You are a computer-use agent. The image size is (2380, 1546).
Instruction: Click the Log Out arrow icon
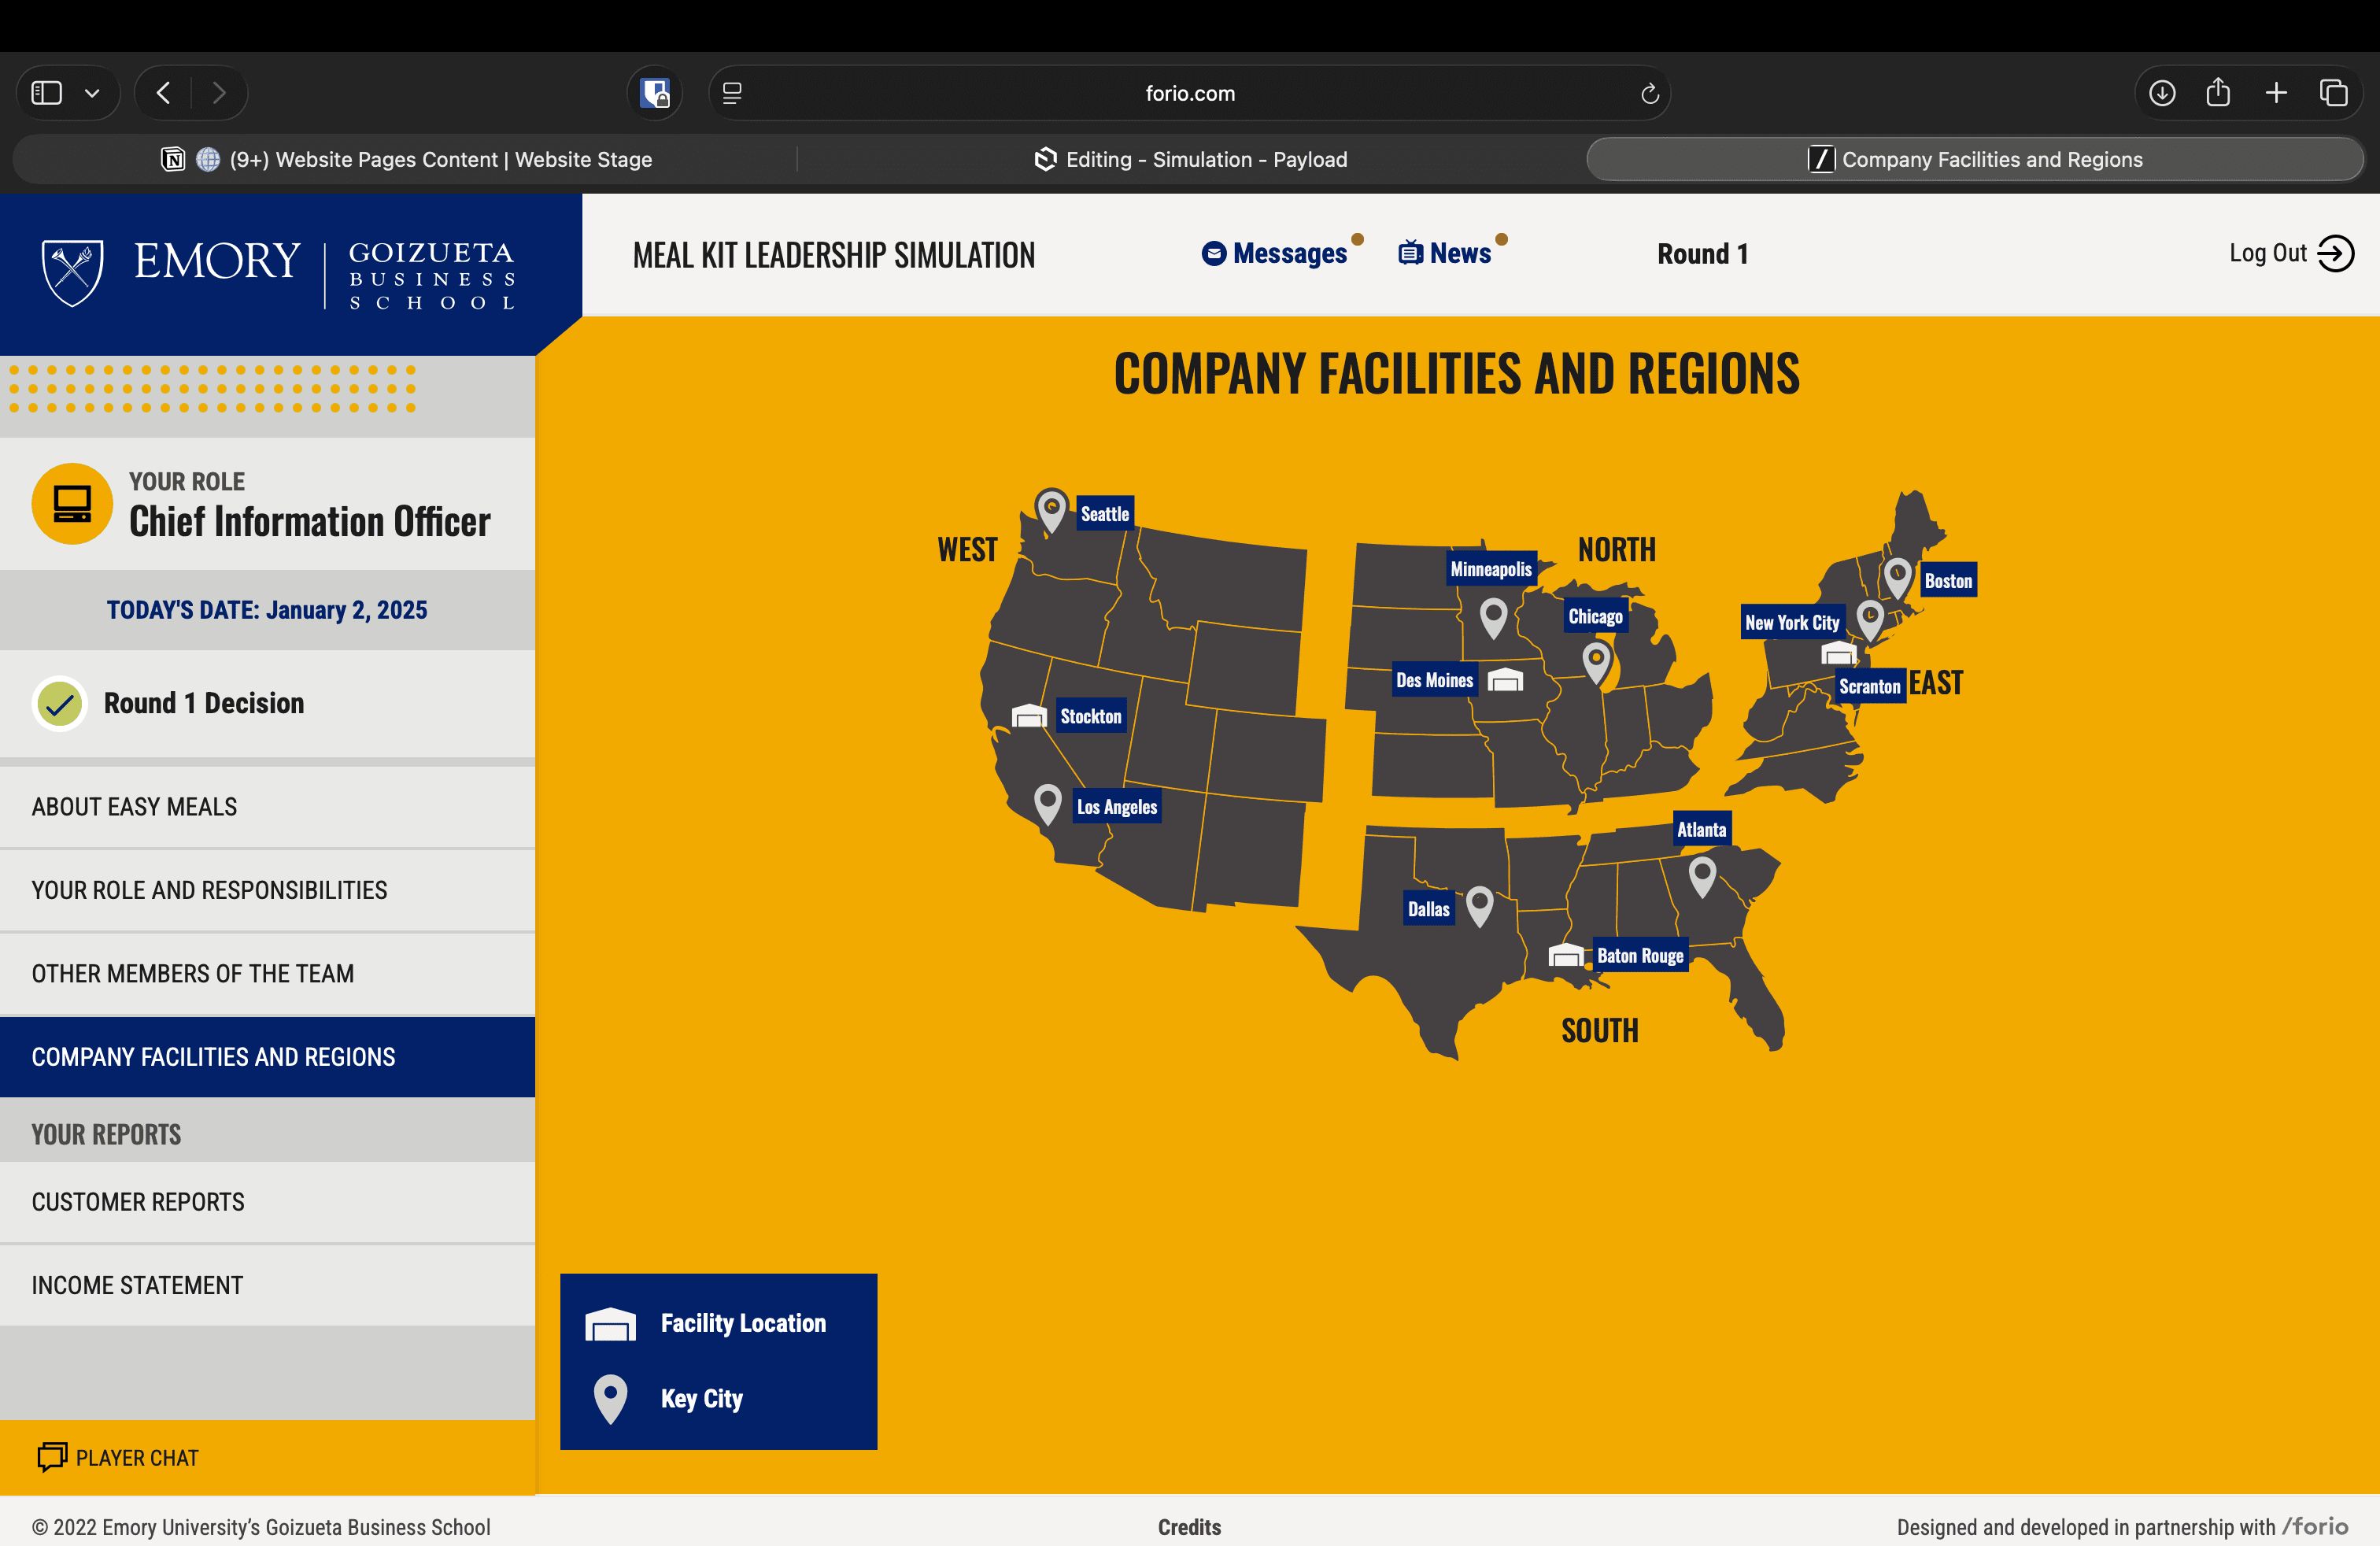2336,253
